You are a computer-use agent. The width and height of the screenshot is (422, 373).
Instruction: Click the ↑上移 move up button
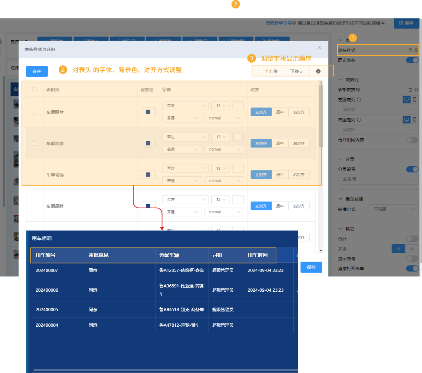tap(271, 71)
